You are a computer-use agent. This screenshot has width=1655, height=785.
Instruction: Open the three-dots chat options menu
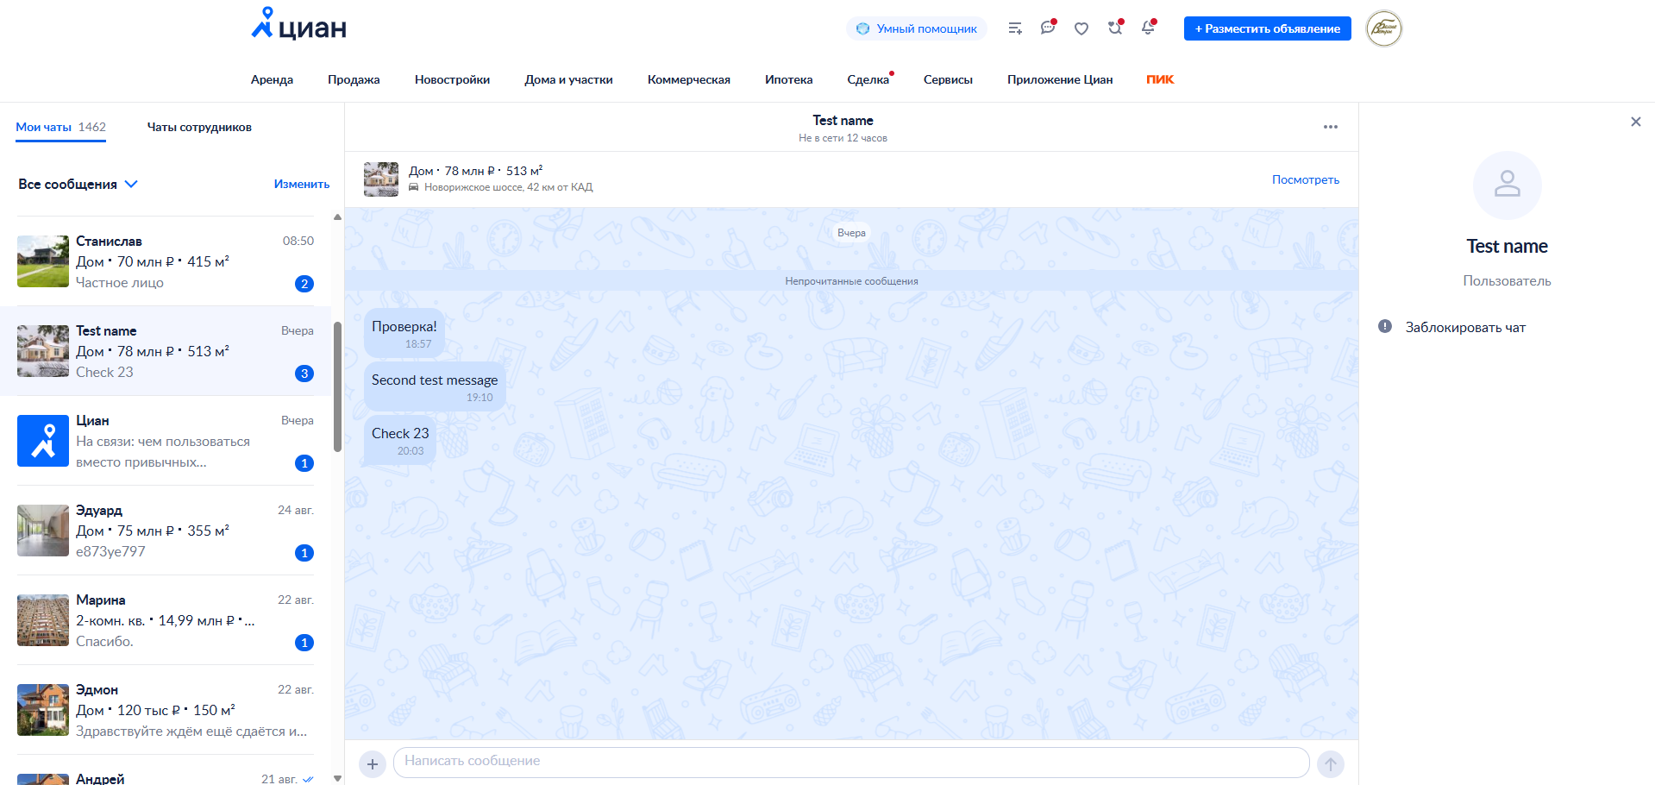click(x=1330, y=127)
